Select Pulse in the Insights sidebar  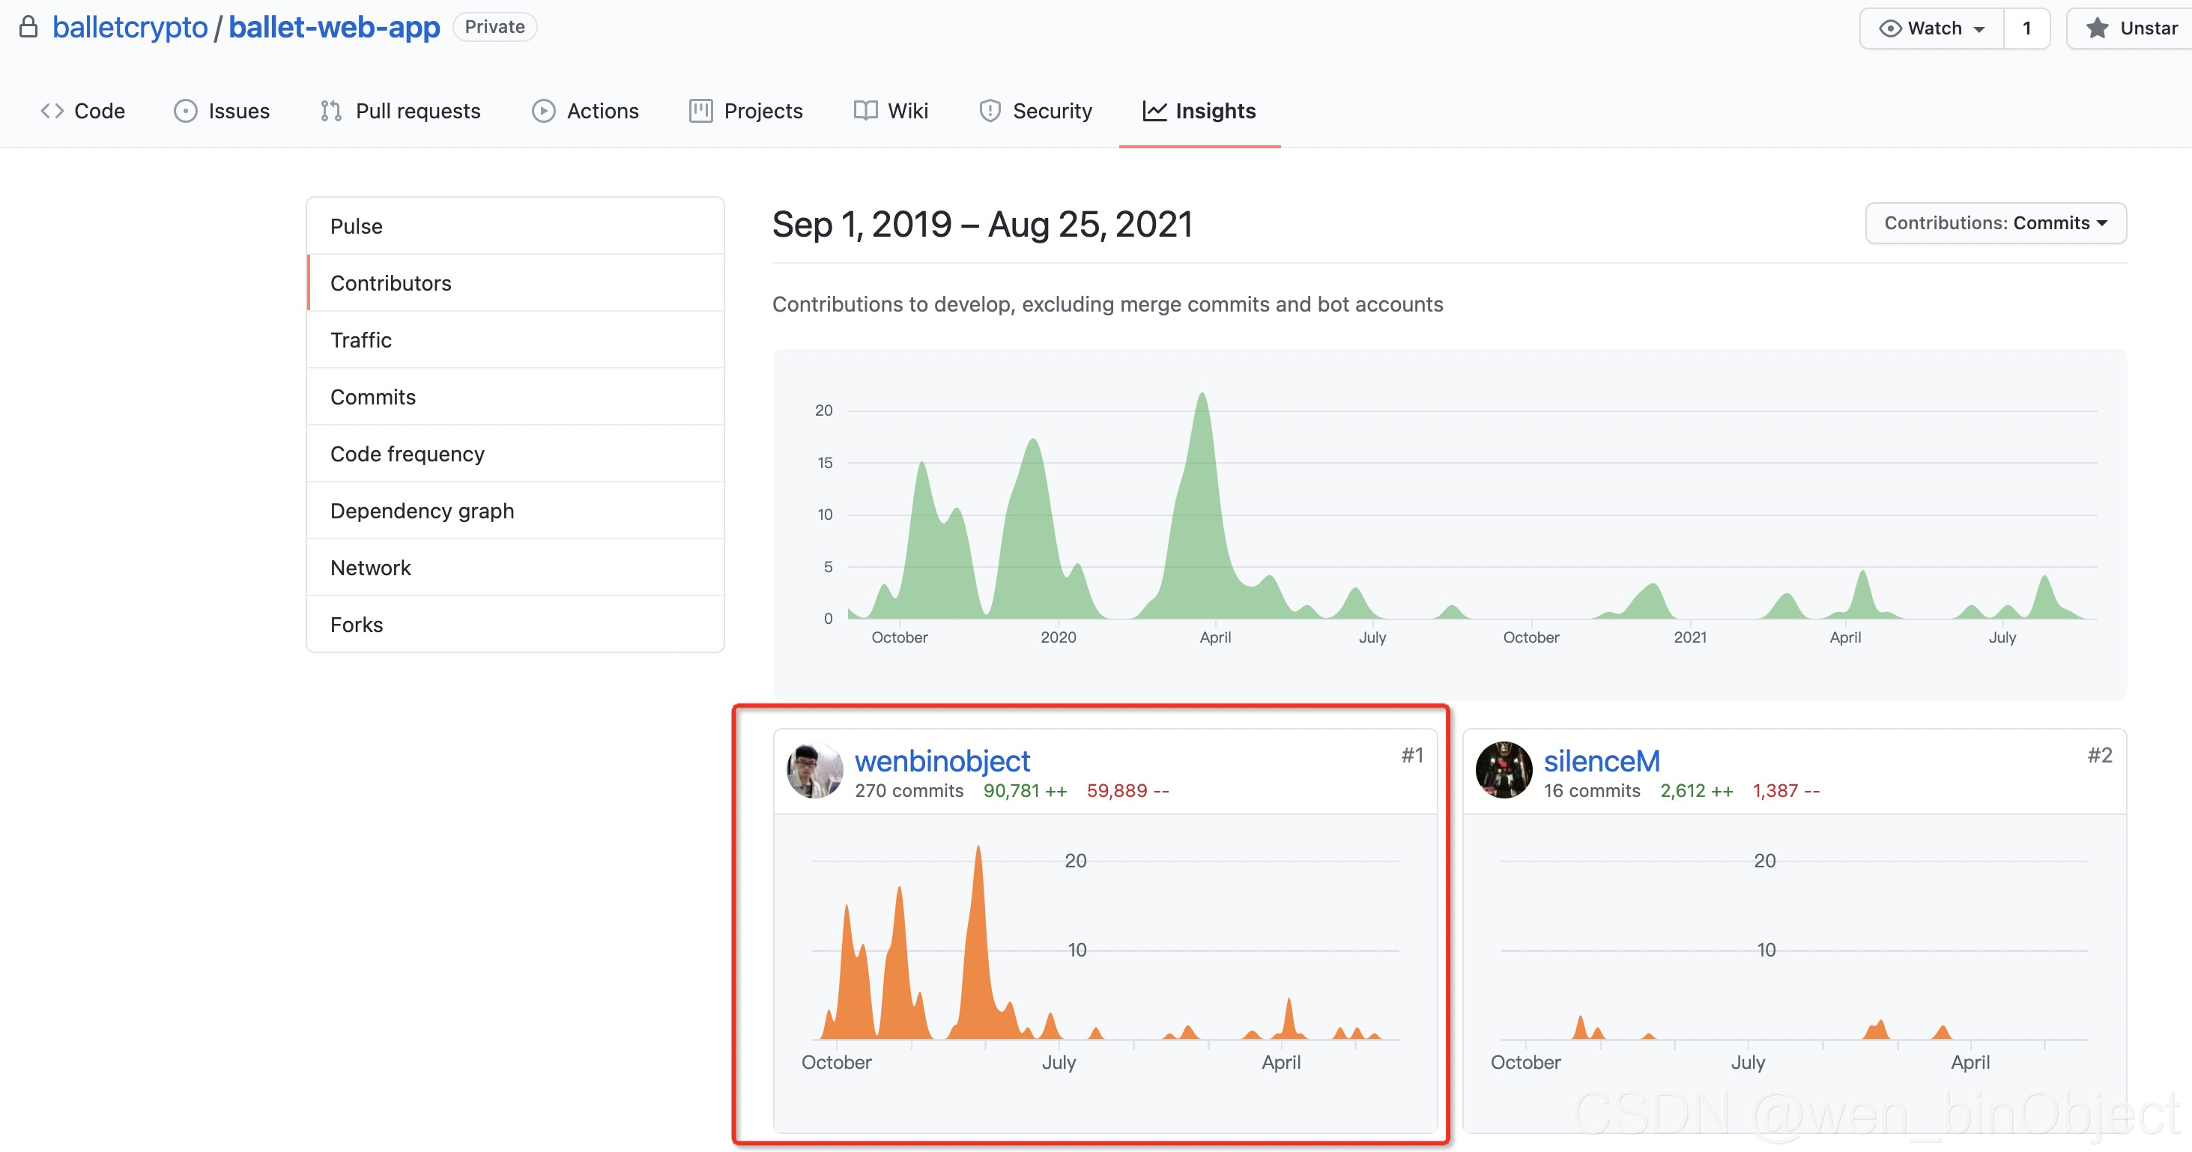(515, 226)
